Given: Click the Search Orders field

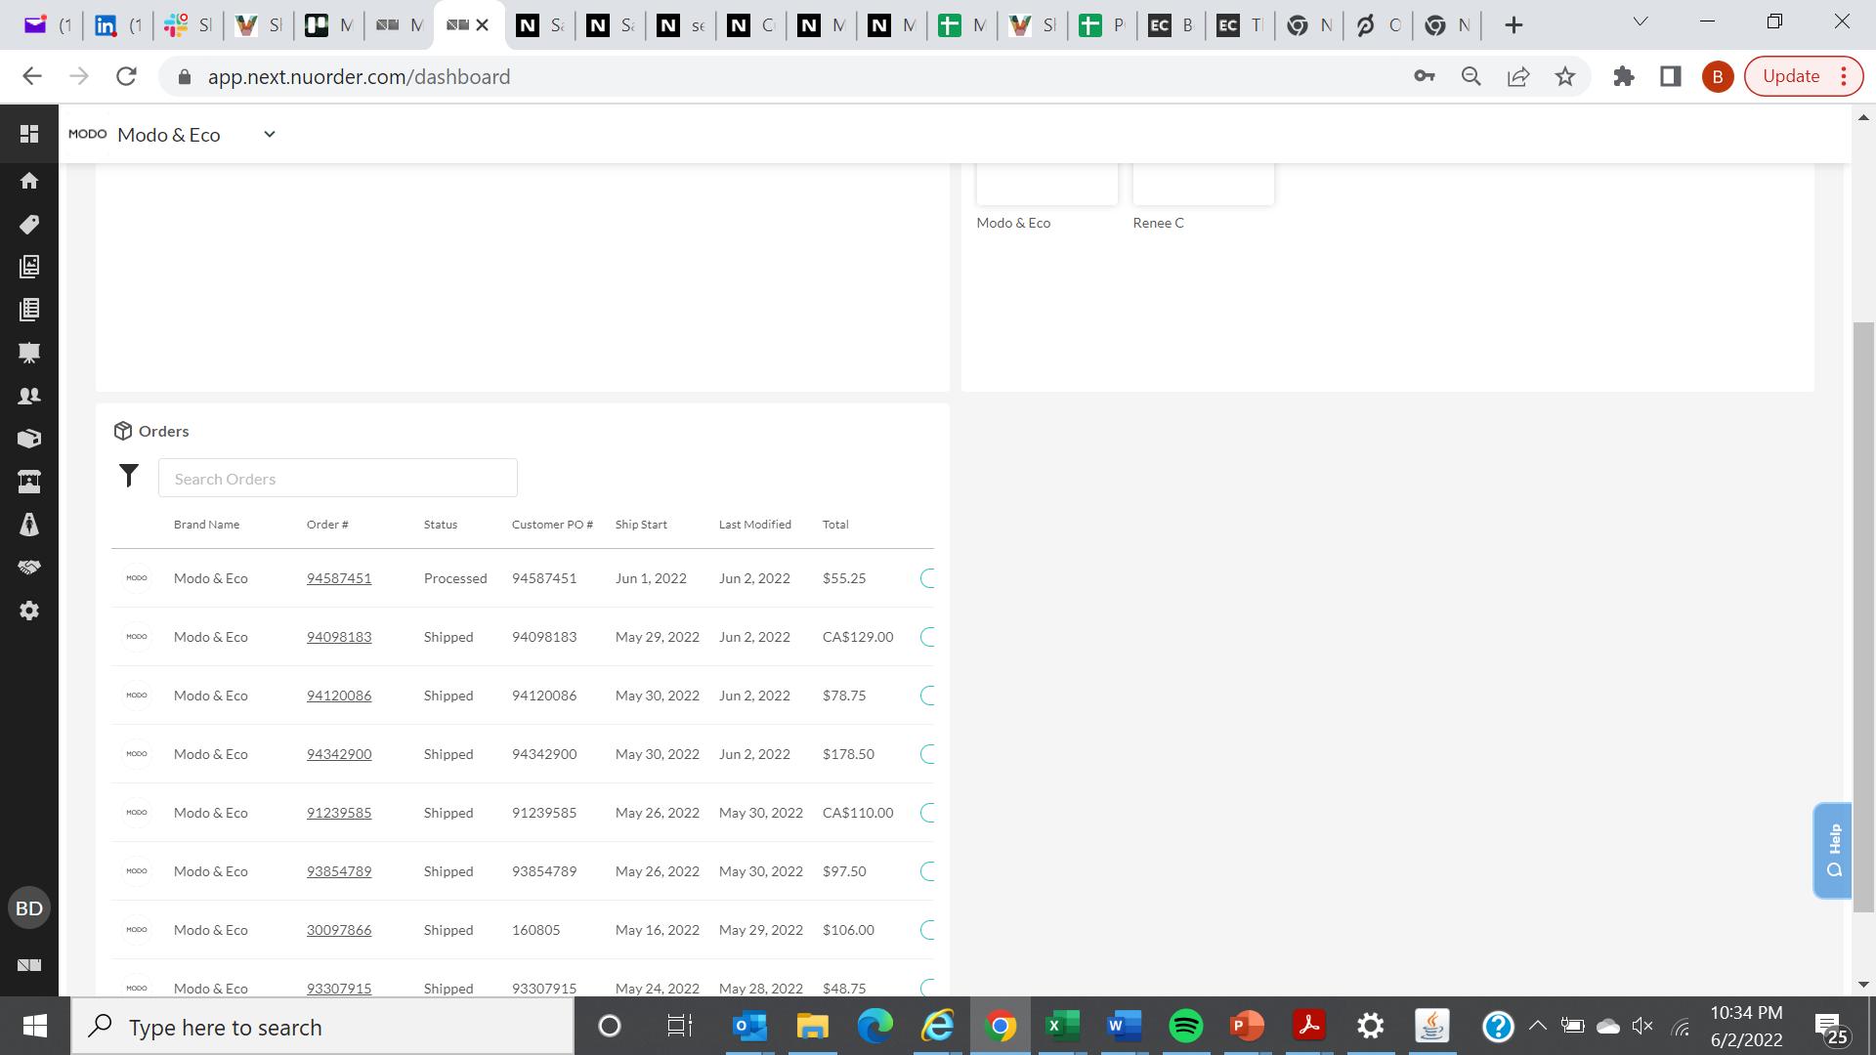Looking at the screenshot, I should click(x=337, y=479).
